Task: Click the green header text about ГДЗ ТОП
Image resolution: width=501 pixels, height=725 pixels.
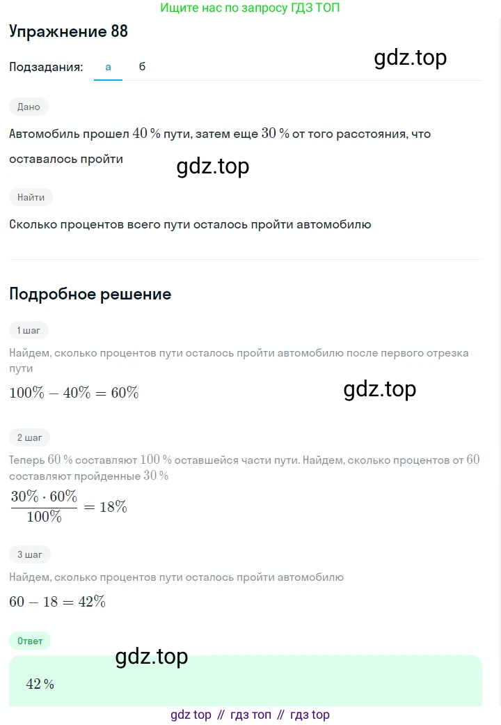Action: [250, 8]
